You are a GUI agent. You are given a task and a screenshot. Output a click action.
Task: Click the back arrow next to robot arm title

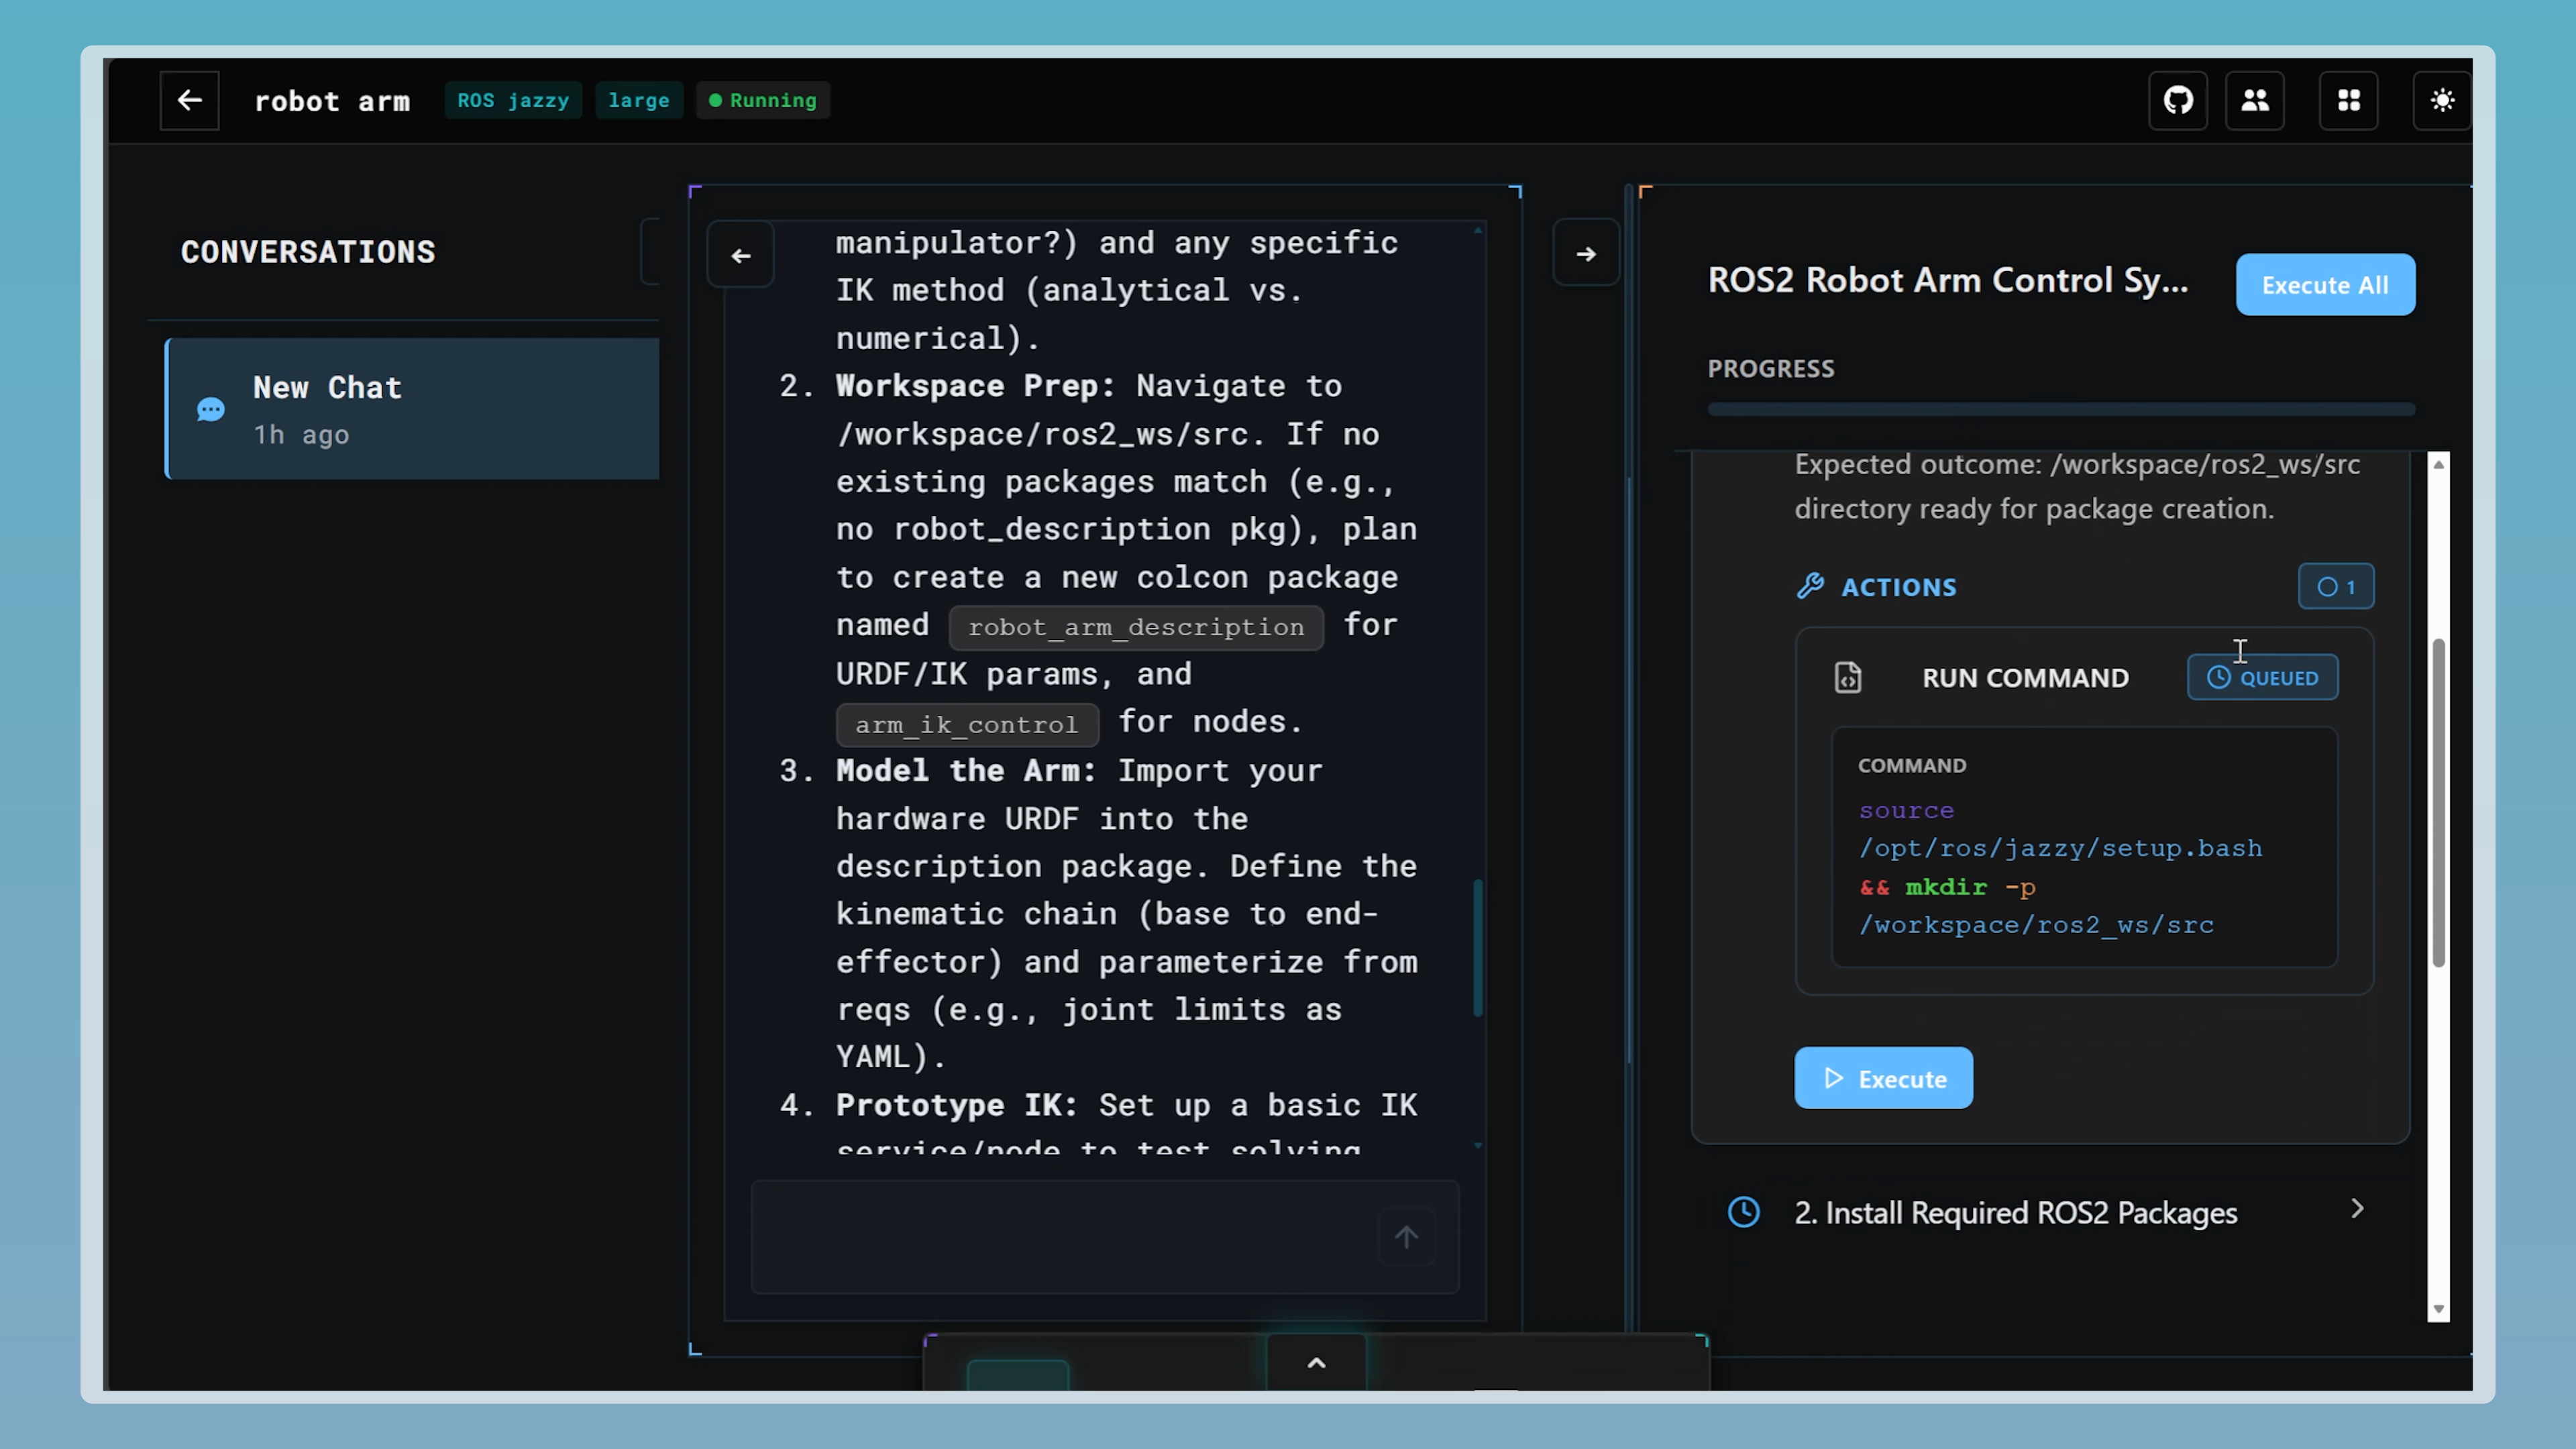point(189,100)
